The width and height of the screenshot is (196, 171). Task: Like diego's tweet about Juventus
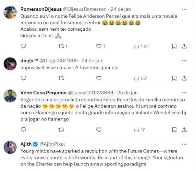click(x=99, y=78)
